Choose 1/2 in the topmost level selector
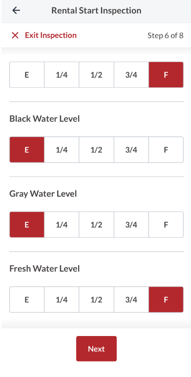Image resolution: width=191 pixels, height=377 pixels. click(x=96, y=75)
